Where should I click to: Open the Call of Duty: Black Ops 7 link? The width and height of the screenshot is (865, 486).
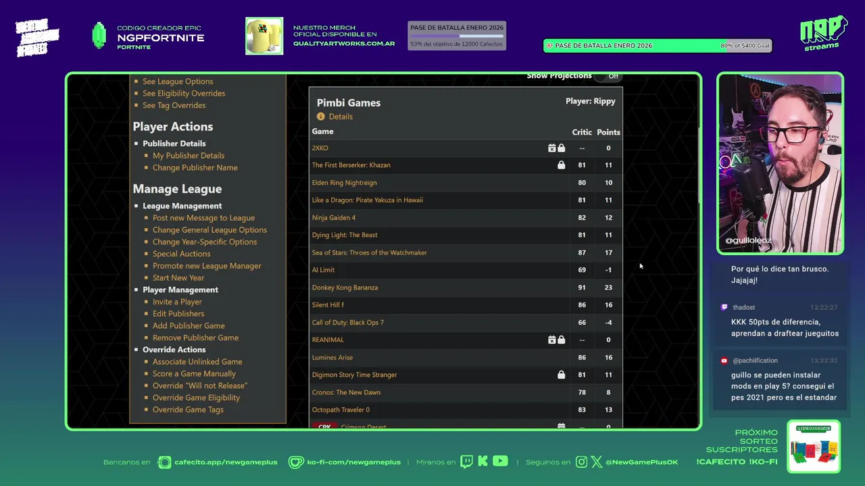348,322
